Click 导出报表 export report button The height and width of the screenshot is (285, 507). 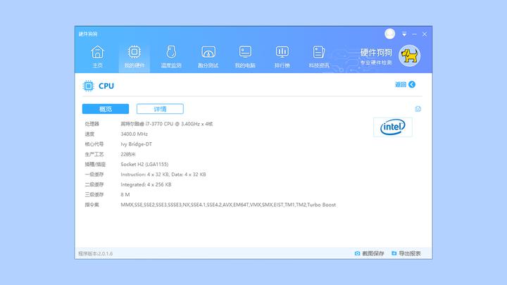coord(406,253)
